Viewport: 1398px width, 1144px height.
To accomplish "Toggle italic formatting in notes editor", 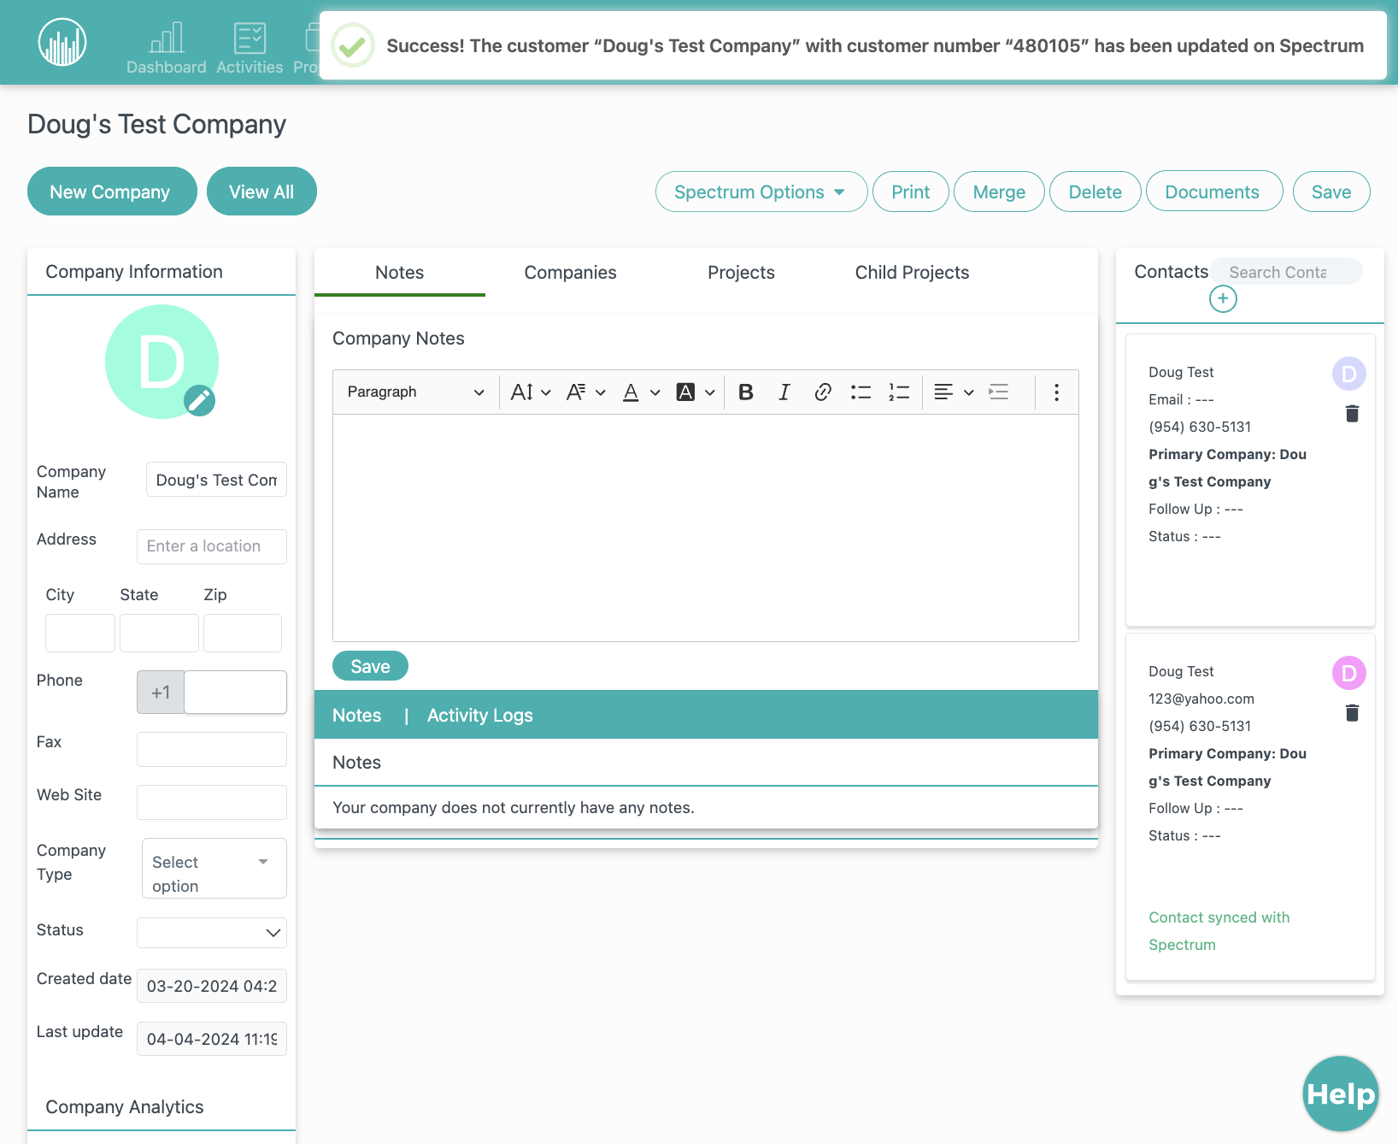I will click(784, 392).
